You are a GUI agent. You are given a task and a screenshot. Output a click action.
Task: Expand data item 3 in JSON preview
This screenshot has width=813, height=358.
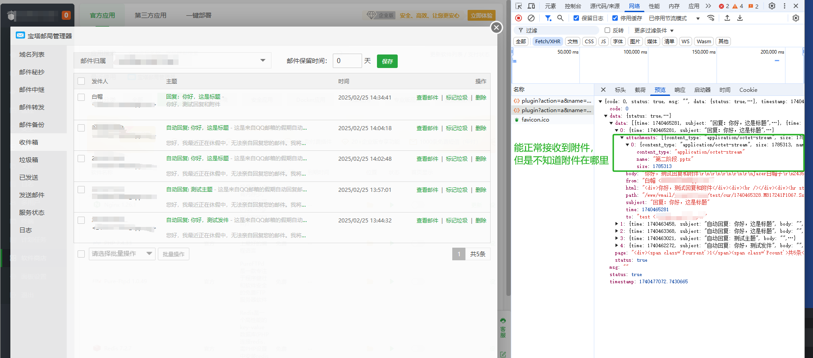point(617,238)
